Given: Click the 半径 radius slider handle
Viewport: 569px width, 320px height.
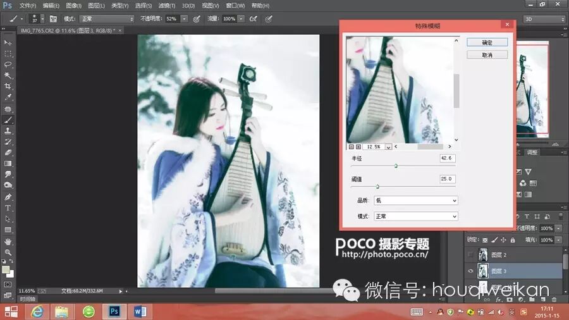Looking at the screenshot, I should click(x=396, y=166).
